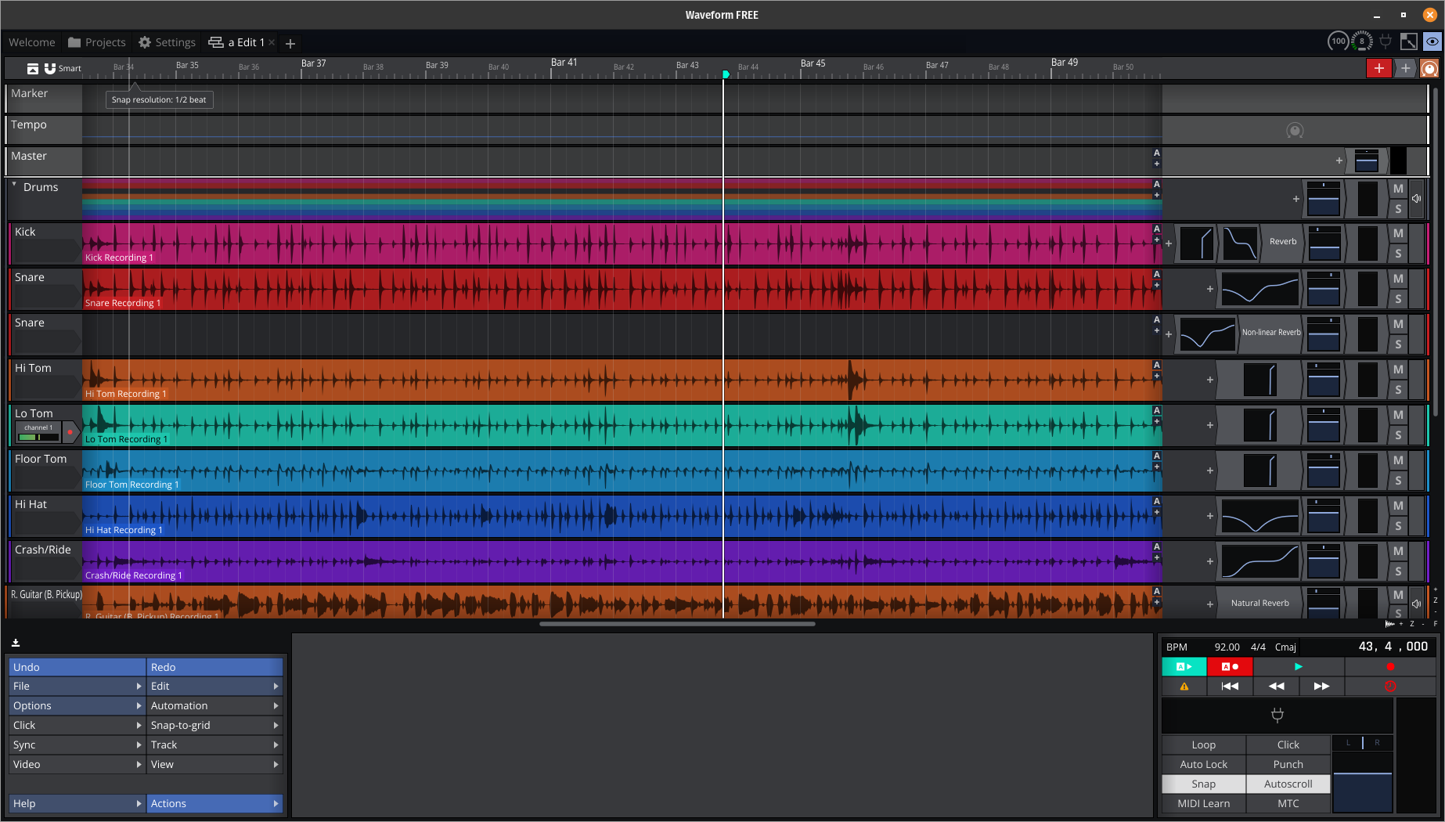Click the Undo button

[77, 667]
